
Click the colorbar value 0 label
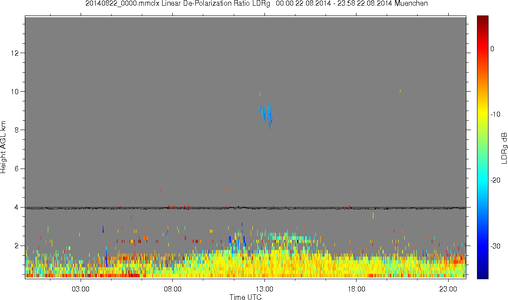pyautogui.click(x=492, y=49)
